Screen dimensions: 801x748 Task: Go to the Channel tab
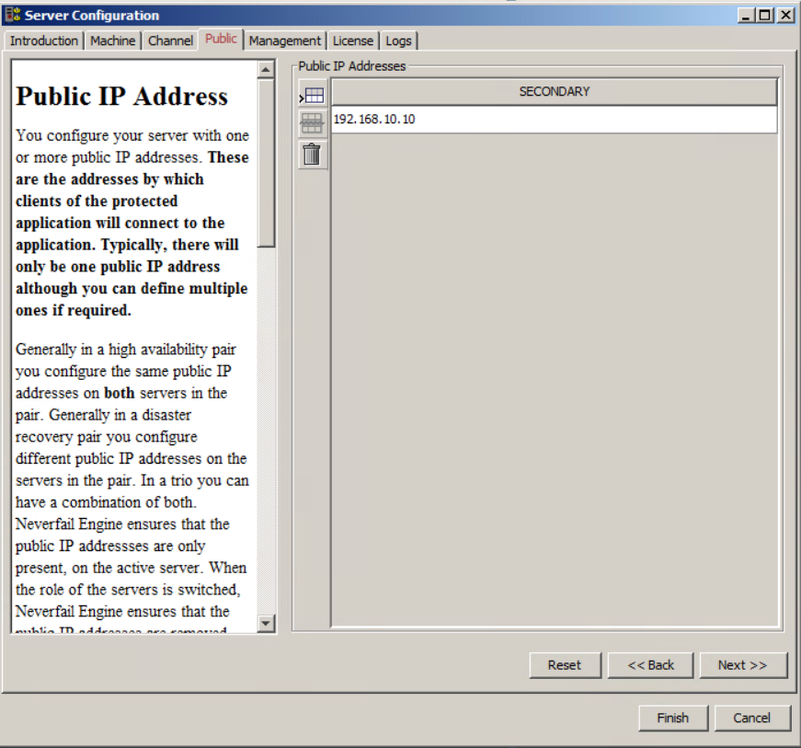pyautogui.click(x=170, y=40)
